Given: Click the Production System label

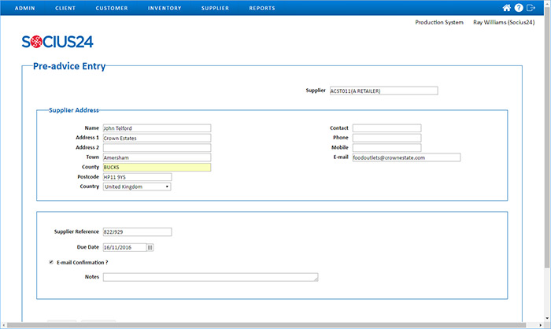Looking at the screenshot, I should tap(439, 23).
